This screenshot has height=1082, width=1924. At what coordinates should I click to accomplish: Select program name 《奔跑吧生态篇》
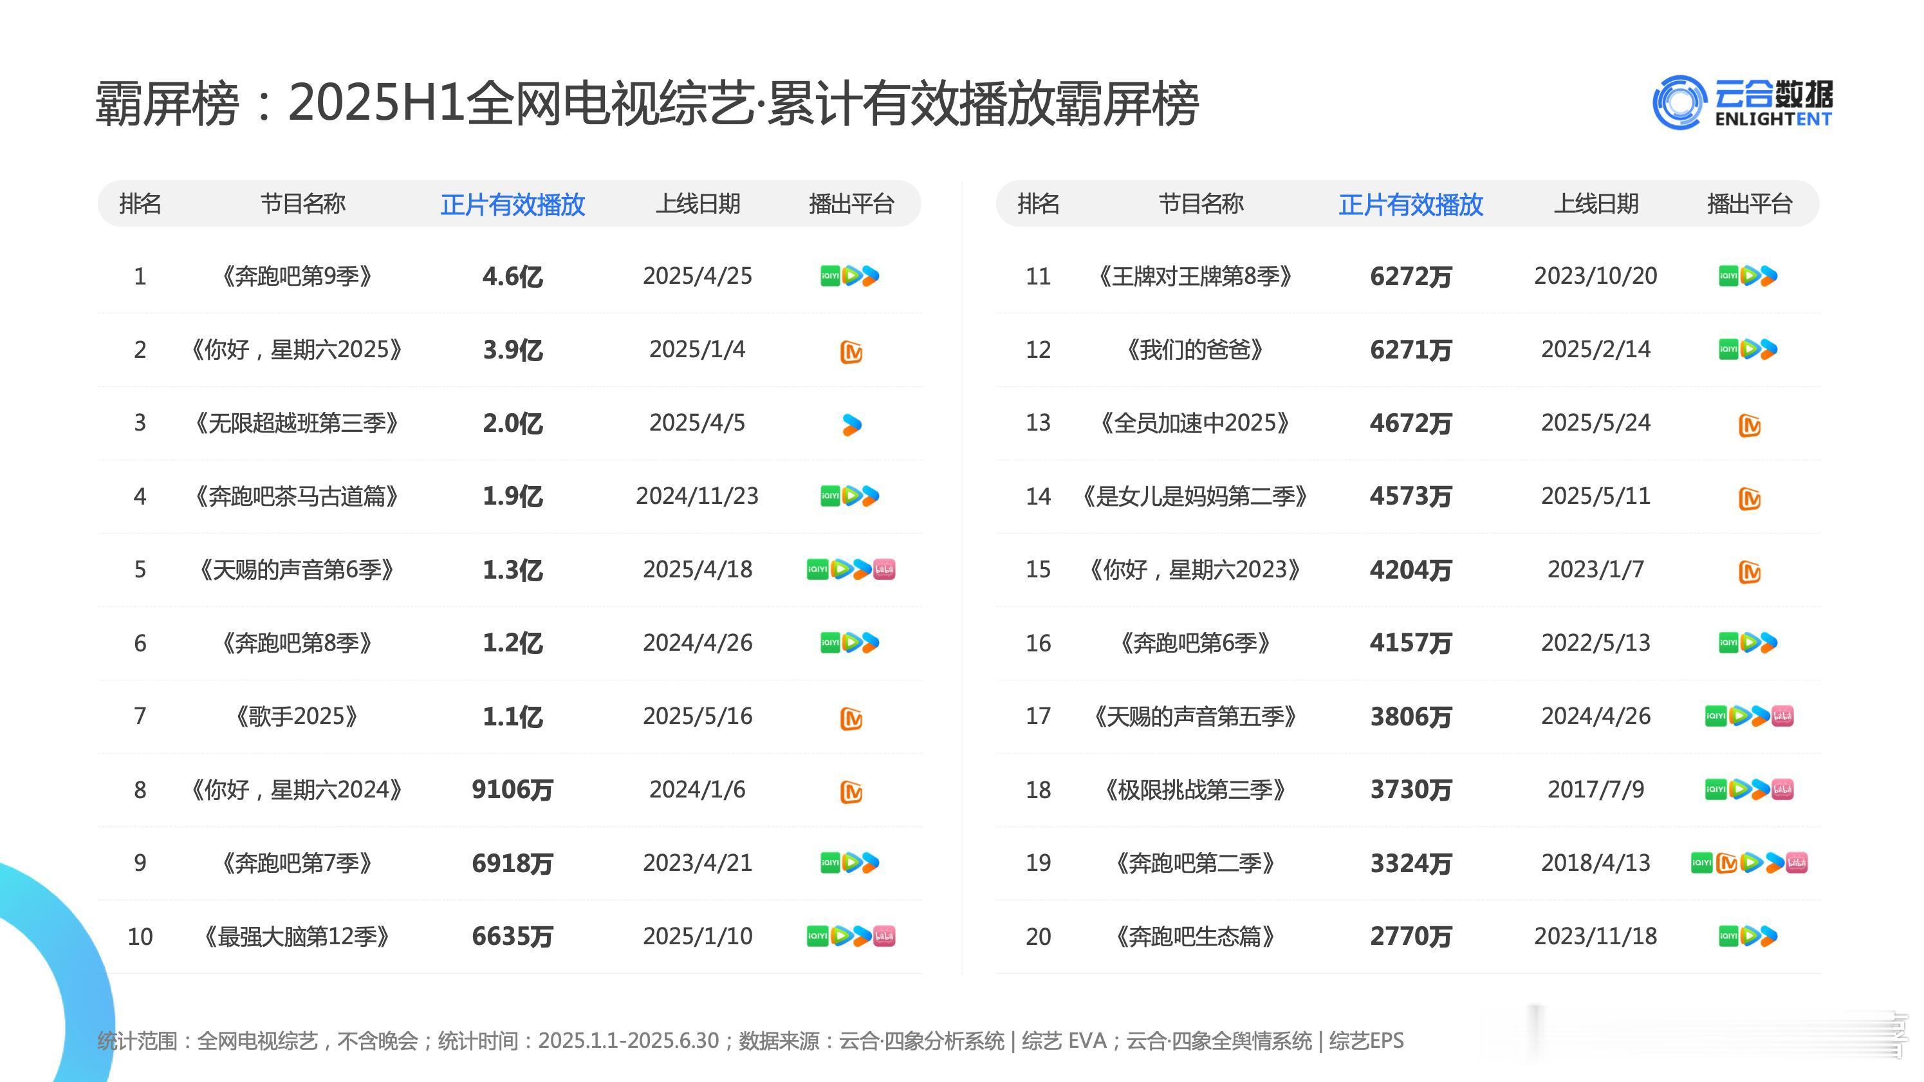1195,937
